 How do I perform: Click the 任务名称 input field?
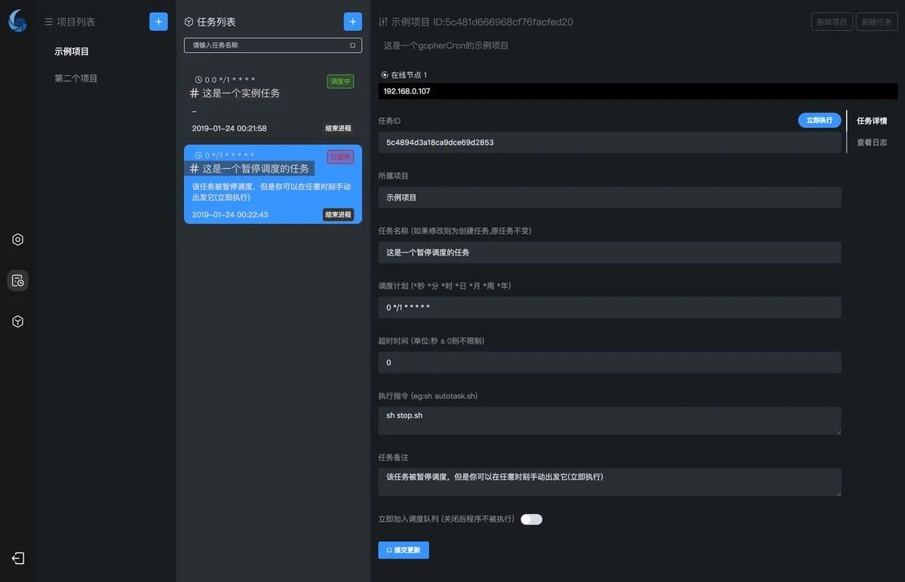click(609, 253)
